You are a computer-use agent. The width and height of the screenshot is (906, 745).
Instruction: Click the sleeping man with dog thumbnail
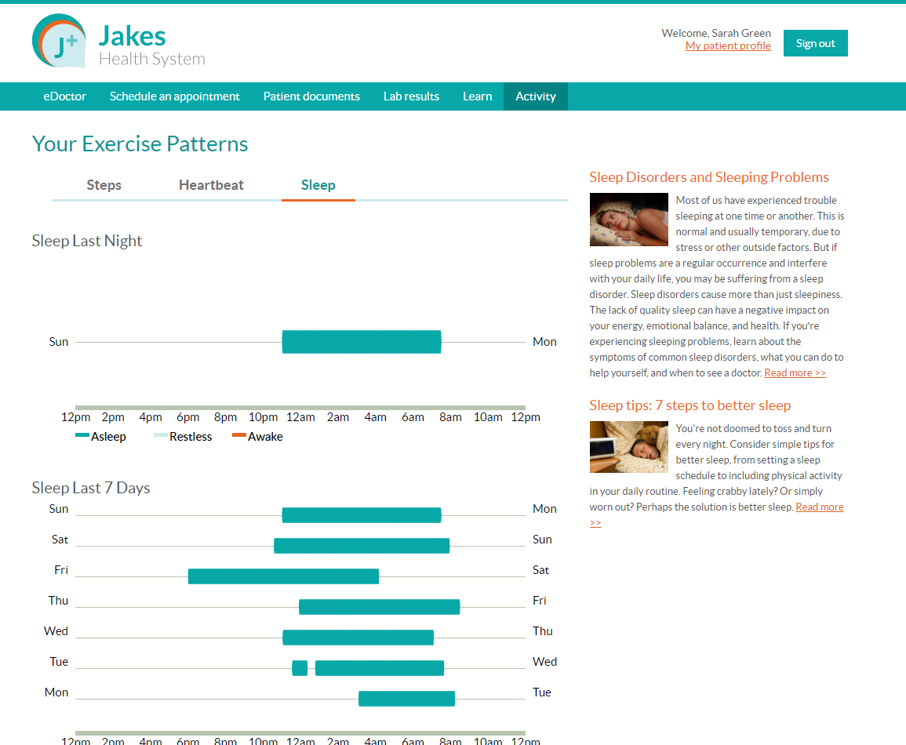[628, 447]
